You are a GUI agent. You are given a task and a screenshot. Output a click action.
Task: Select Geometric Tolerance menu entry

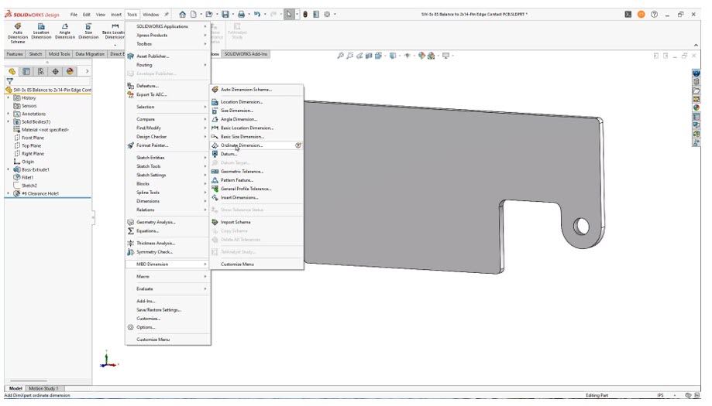coord(242,172)
